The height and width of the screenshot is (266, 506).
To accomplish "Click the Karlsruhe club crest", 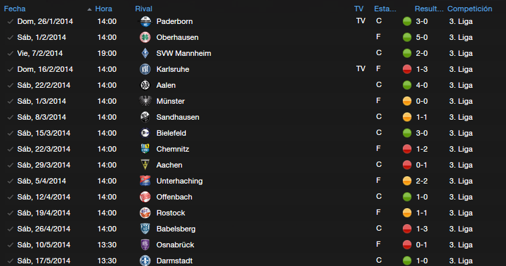I will coord(145,69).
